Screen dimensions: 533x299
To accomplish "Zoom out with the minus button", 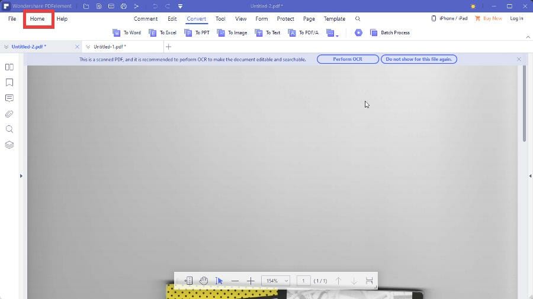I will [x=235, y=281].
